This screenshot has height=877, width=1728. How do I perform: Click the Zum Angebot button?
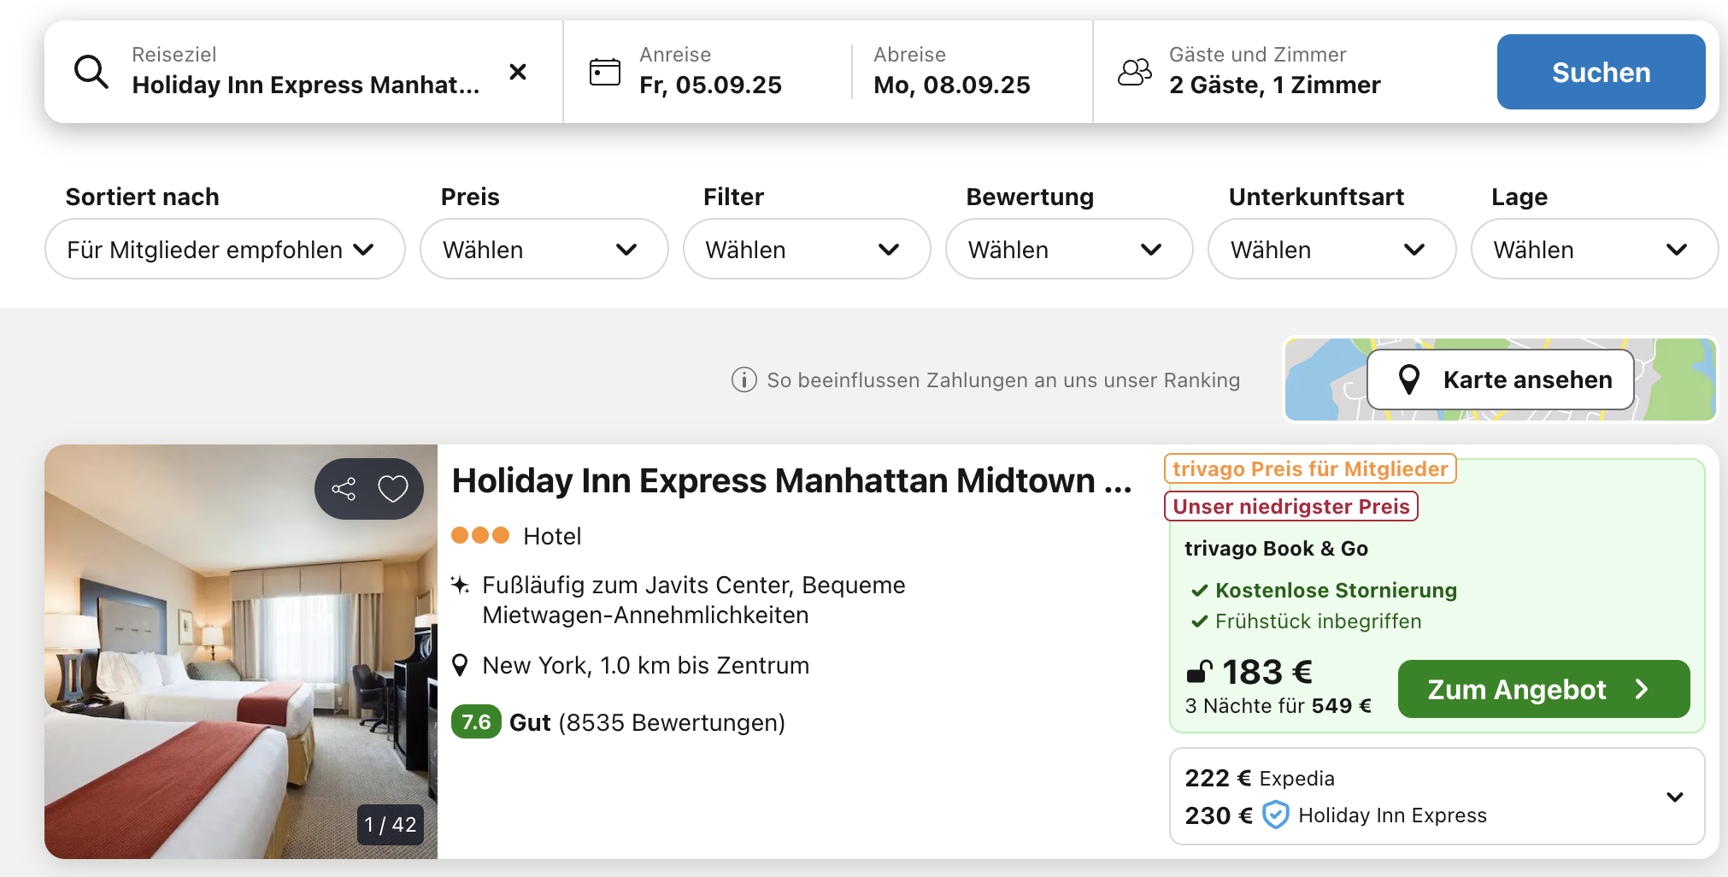1543,689
